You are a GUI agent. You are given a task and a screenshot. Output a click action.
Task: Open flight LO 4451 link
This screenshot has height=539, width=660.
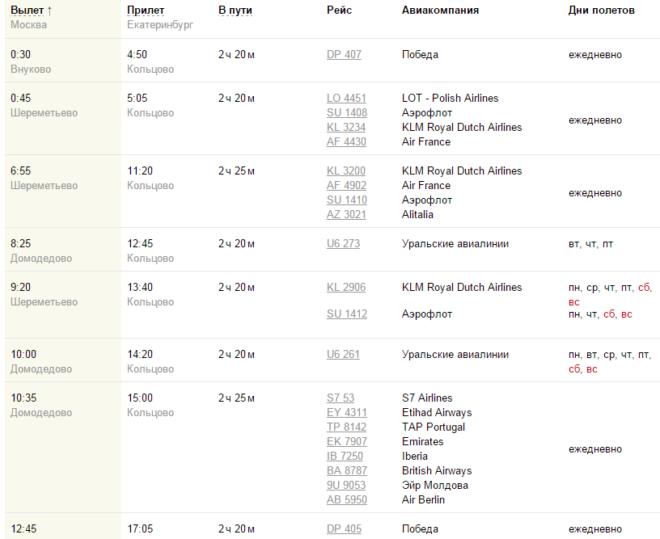[x=346, y=99]
